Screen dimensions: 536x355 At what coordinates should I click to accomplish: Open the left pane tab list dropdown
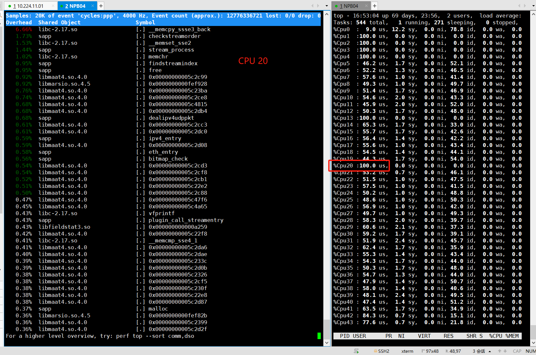coord(327,6)
